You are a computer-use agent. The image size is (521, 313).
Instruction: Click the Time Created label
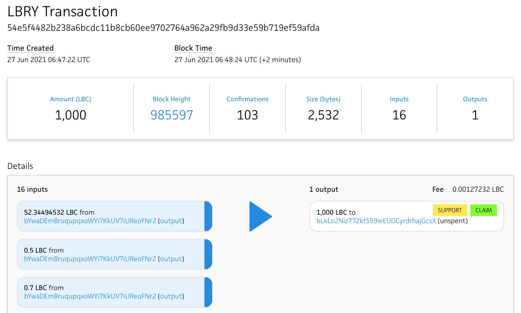pos(30,48)
